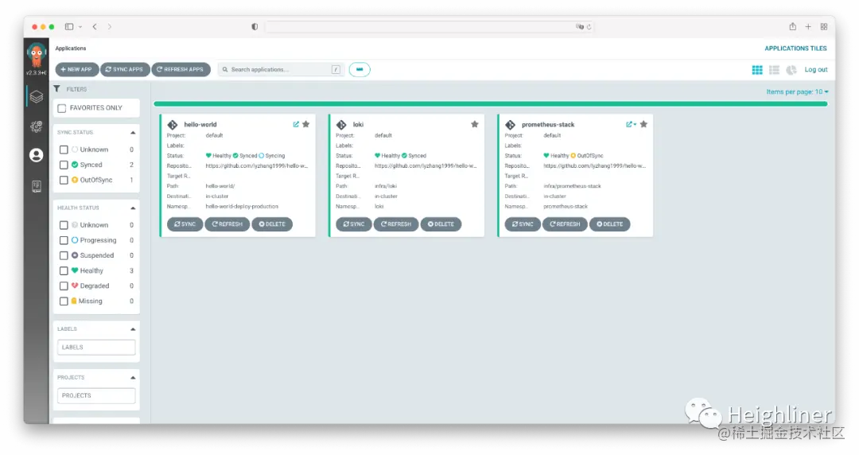Check the Missing health filter
The width and height of the screenshot is (859, 455).
click(x=64, y=301)
